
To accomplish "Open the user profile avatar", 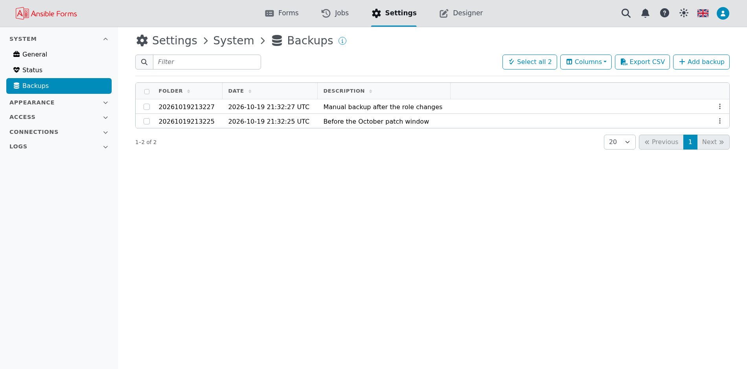I will [x=723, y=13].
